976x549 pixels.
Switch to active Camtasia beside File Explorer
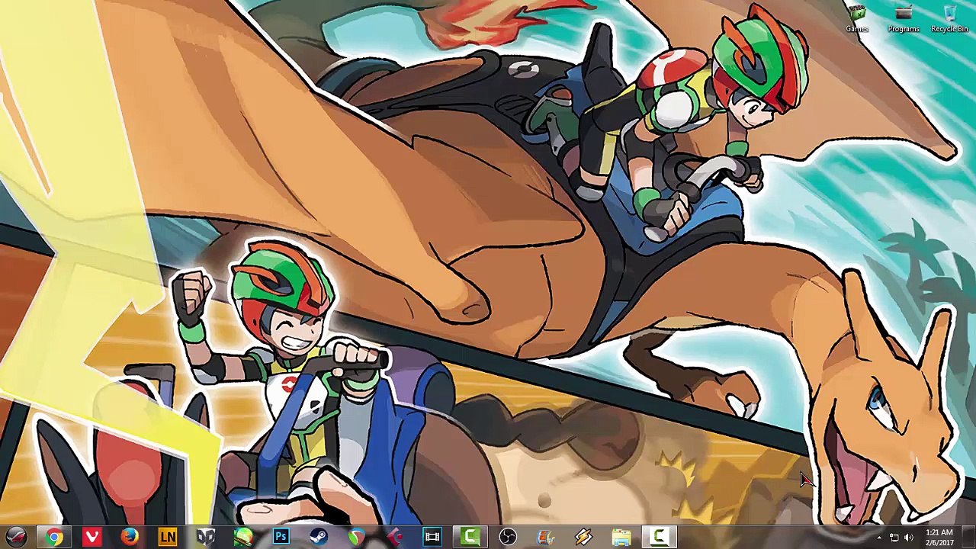click(660, 538)
